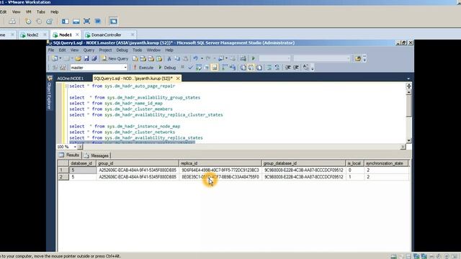Viewport: 461px width, 259px height.
Task: Parse the query with the checkmark icon
Action: click(190, 68)
